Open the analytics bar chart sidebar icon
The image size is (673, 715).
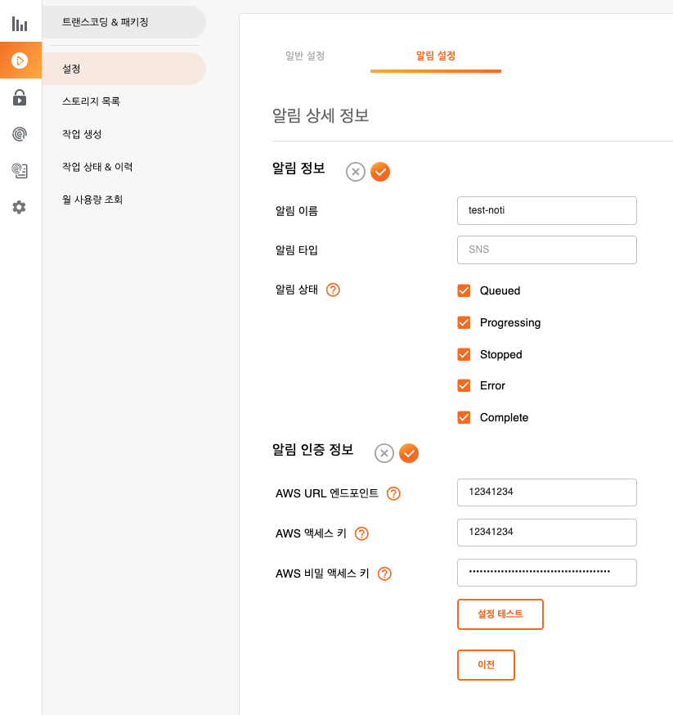coord(20,24)
